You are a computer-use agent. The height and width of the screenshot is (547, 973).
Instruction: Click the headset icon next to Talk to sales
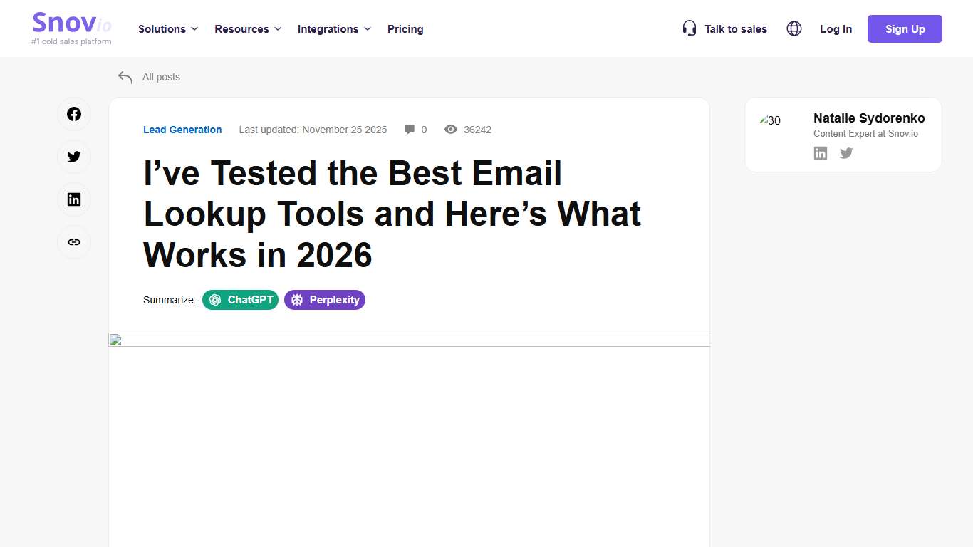689,28
